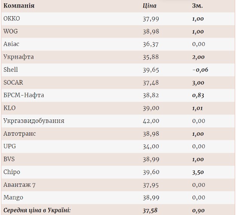This screenshot has height=215, width=236.
Task: Select the Авіас row name
Action: (x=14, y=44)
